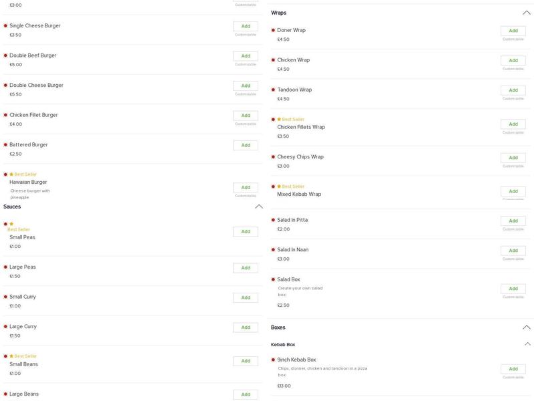534x401 pixels.
Task: Click the Best Seller star on Small Beans
Action: point(11,356)
